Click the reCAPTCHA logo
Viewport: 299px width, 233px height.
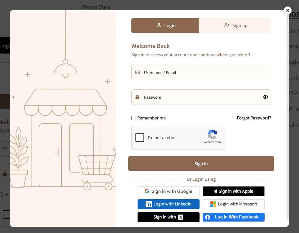[x=213, y=134]
